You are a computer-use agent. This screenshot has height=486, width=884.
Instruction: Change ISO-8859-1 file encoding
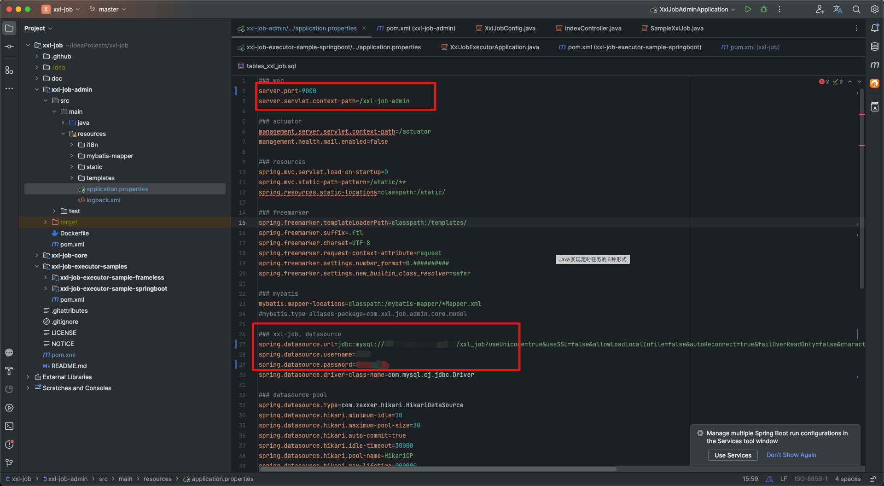click(811, 479)
